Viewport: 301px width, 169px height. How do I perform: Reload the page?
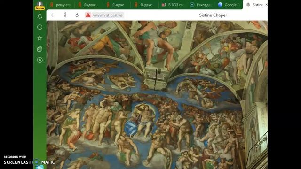[77, 15]
